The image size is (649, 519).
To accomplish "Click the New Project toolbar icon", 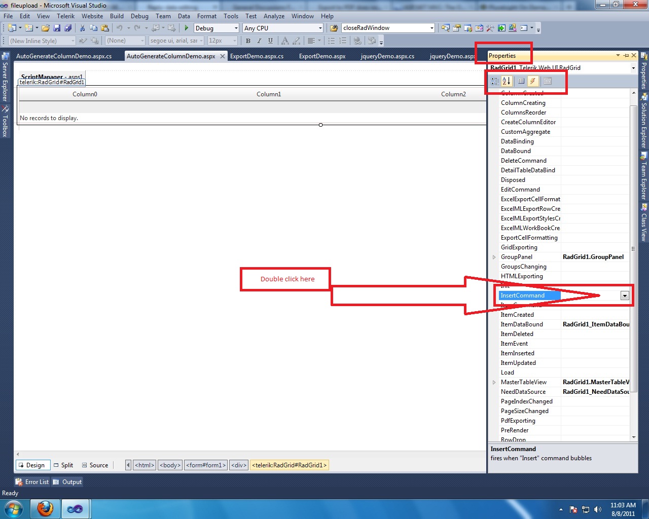I will click(x=12, y=28).
